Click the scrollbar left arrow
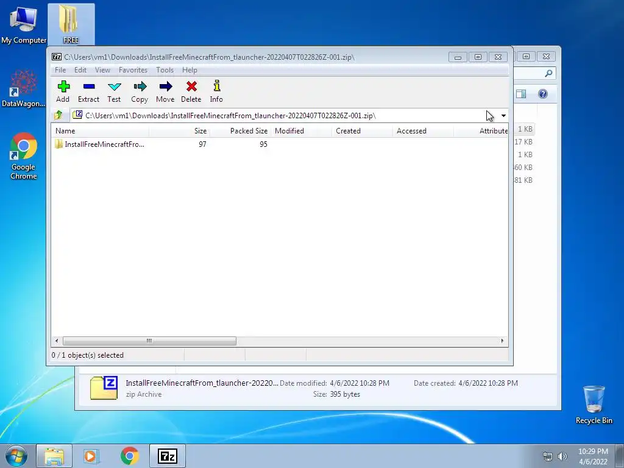The image size is (624, 468). [57, 341]
